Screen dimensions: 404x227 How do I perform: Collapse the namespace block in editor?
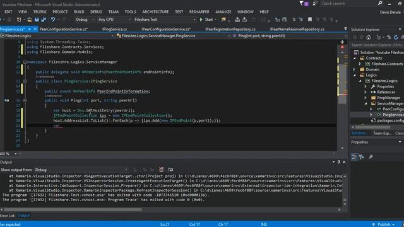point(25,62)
